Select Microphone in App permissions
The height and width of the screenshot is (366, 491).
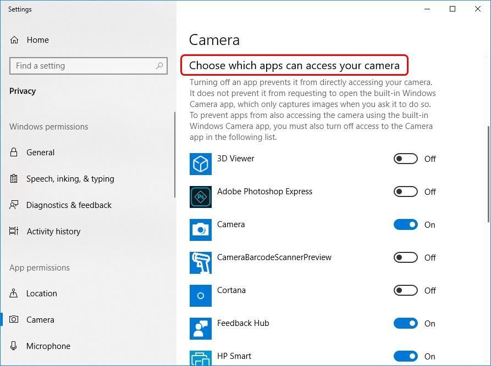pos(48,346)
